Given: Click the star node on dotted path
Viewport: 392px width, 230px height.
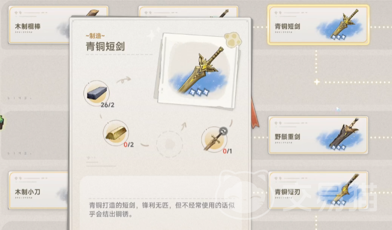Looking at the screenshot, I should [x=317, y=82].
